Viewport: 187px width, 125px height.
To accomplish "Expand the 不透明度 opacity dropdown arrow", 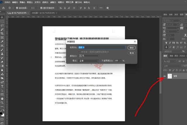I will 120,61.
